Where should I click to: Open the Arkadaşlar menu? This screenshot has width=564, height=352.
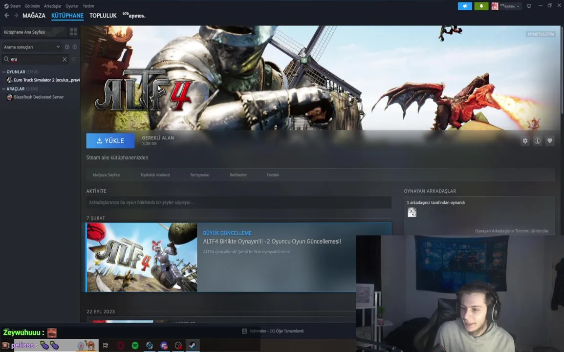52,6
